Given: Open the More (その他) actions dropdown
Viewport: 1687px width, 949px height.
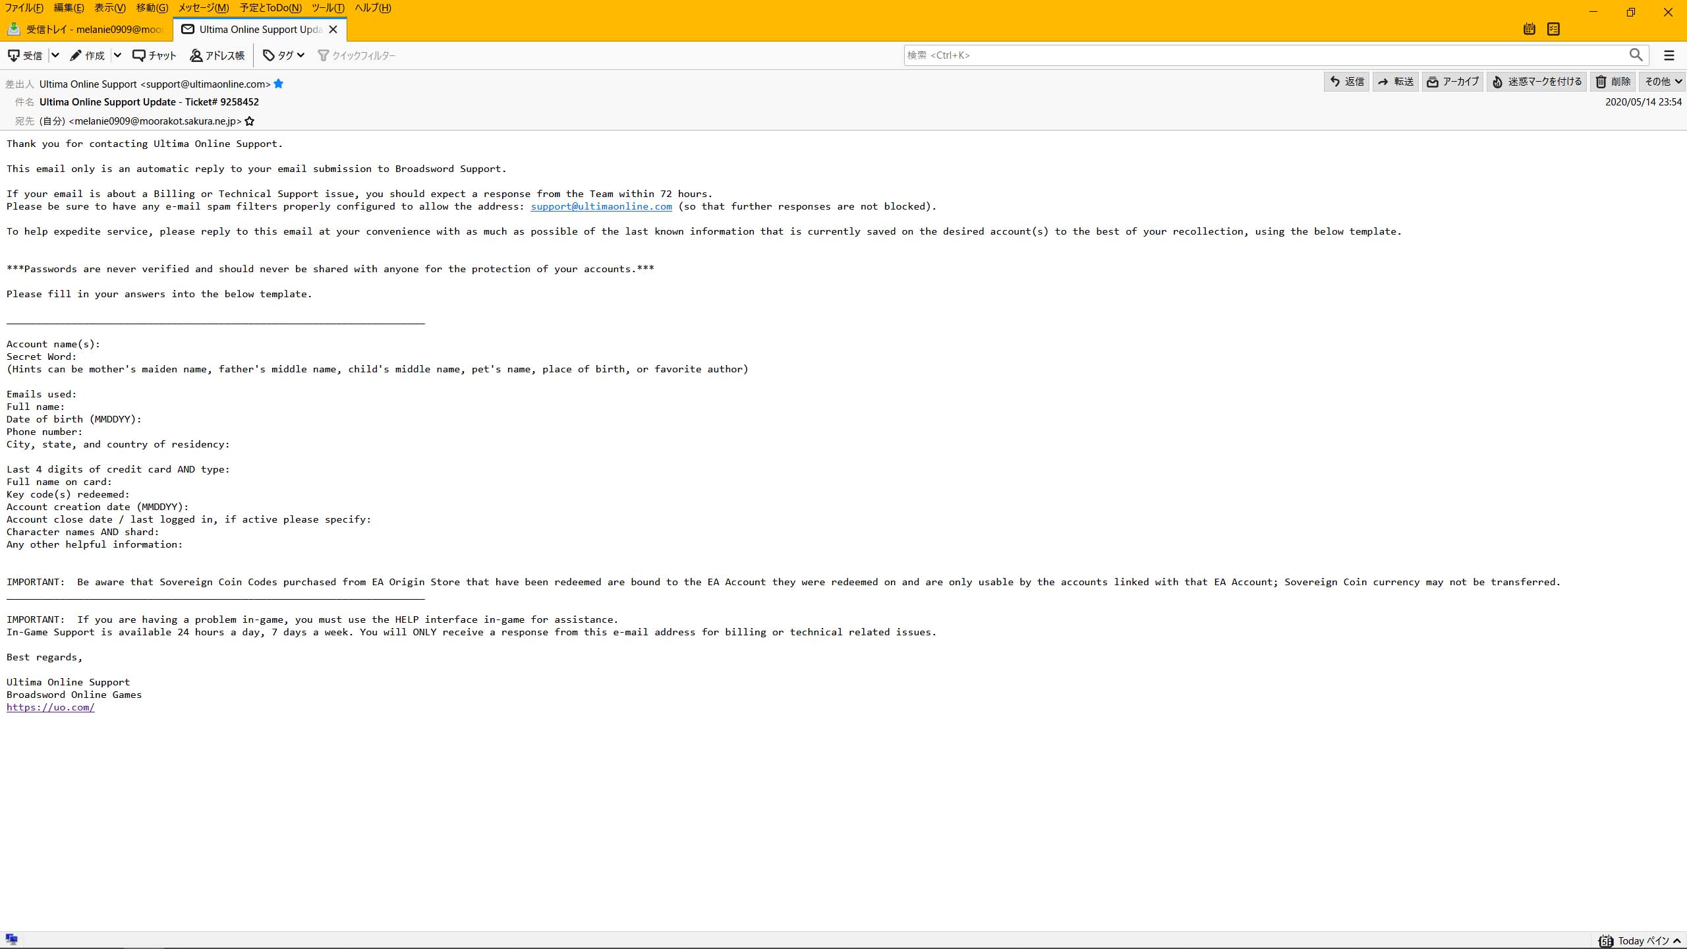Looking at the screenshot, I should click(x=1662, y=82).
